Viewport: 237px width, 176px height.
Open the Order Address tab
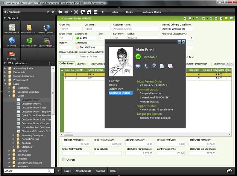[97, 64]
